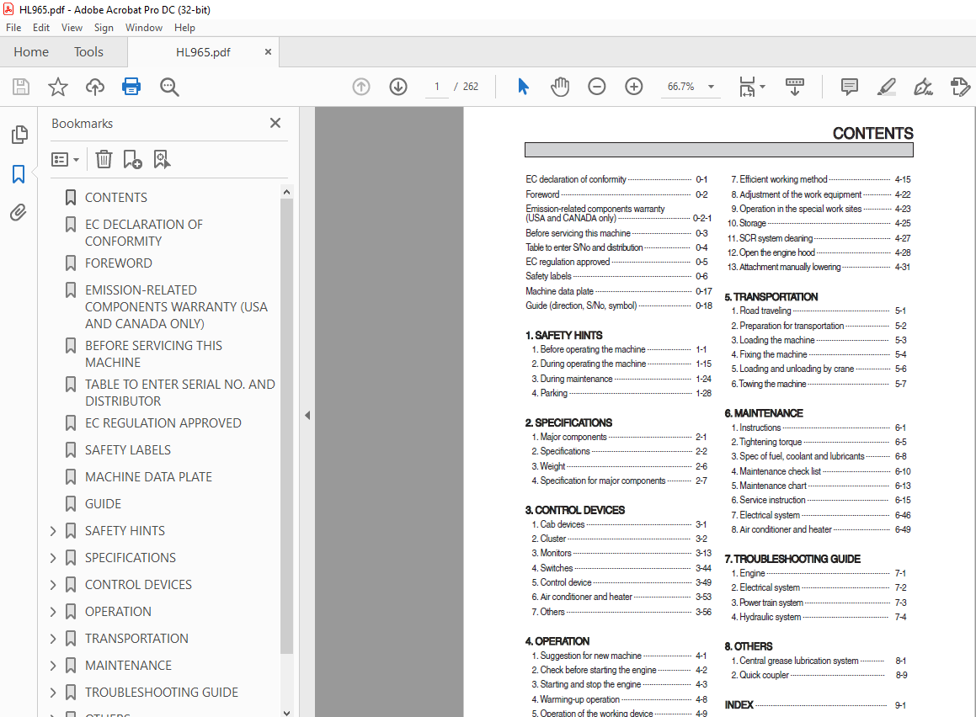Select the Hand pan tool
Screen dimensions: 976x717
point(560,87)
